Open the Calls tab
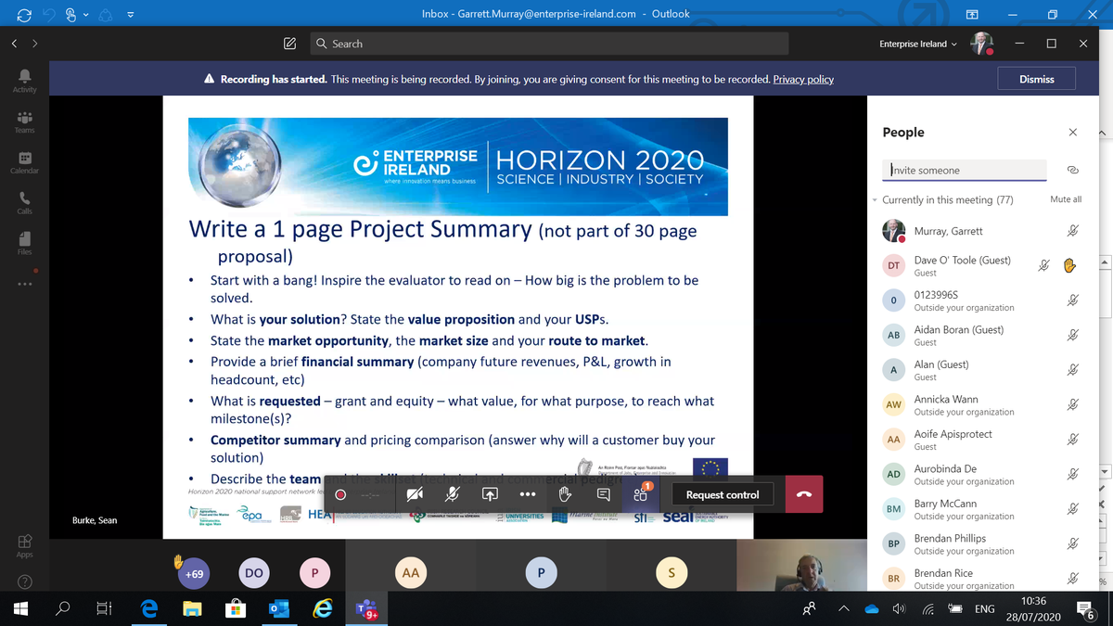This screenshot has height=626, width=1113. pos(25,203)
